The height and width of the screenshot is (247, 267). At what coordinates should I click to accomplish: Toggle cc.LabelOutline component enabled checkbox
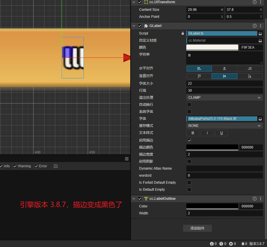(x=140, y=199)
